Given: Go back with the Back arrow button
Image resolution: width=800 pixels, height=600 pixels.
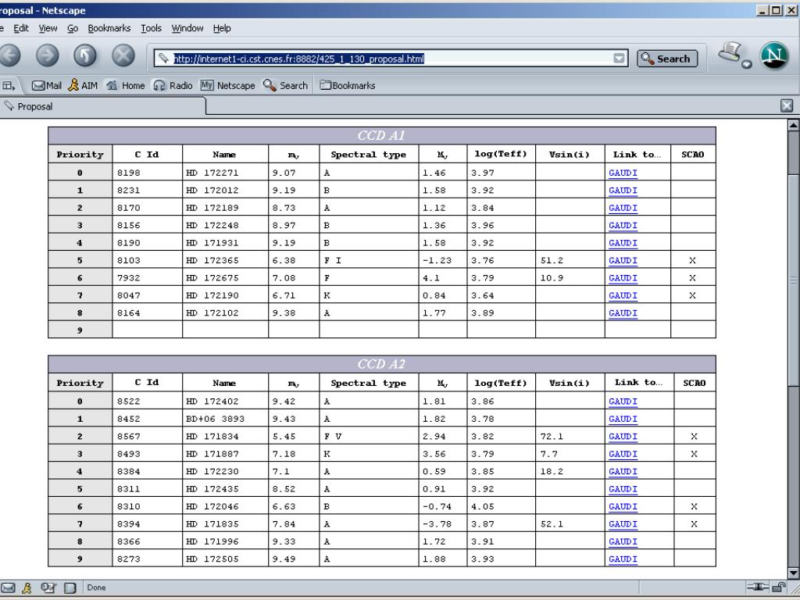Looking at the screenshot, I should [9, 55].
